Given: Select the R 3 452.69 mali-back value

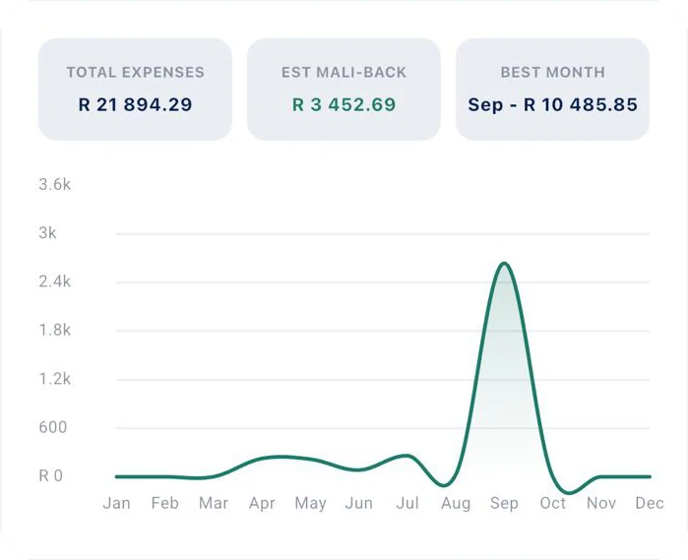Looking at the screenshot, I should click(x=344, y=105).
